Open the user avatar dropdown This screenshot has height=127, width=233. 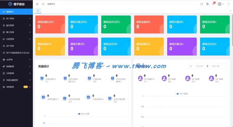221,4
